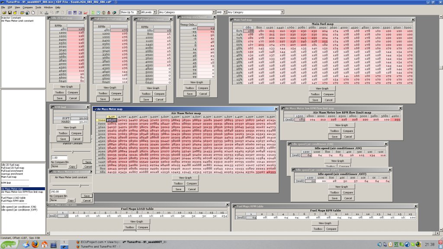Click Toolbox in Idle 2D fuel map window

[59, 93]
